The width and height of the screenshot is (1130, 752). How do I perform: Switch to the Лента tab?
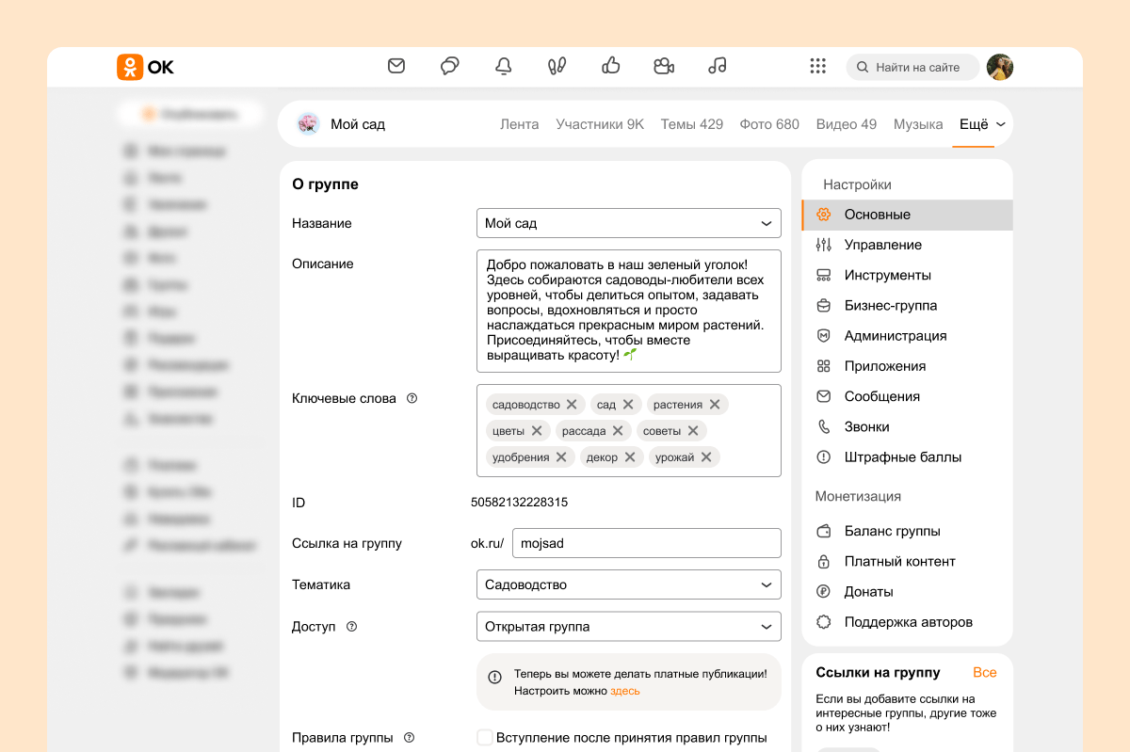click(x=520, y=124)
